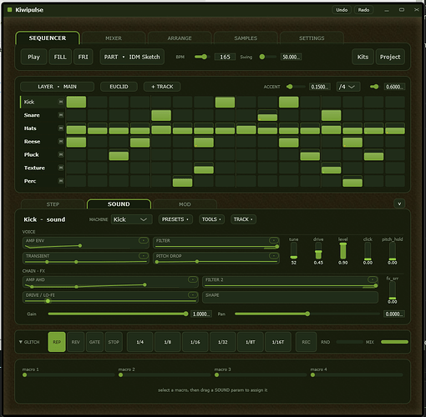426x417 pixels.
Task: Open the MOD tab
Action: pyautogui.click(x=185, y=204)
